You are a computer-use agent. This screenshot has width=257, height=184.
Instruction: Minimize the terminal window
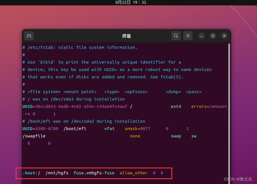pos(202,36)
